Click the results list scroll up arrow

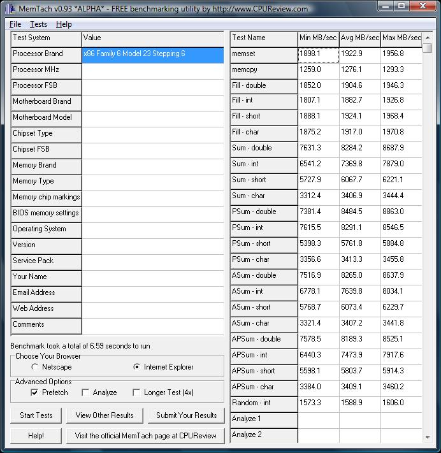pyautogui.click(x=428, y=38)
